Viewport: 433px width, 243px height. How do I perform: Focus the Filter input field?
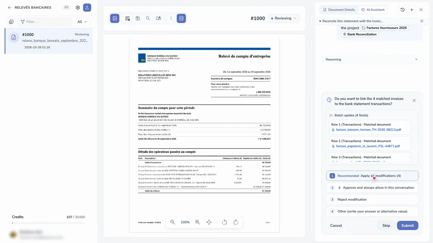tap(45, 22)
